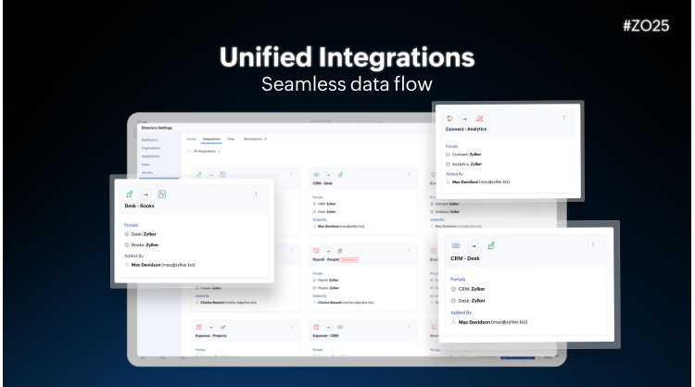Open the Marketplace external link tab
This screenshot has height=387, width=695.
[255, 139]
